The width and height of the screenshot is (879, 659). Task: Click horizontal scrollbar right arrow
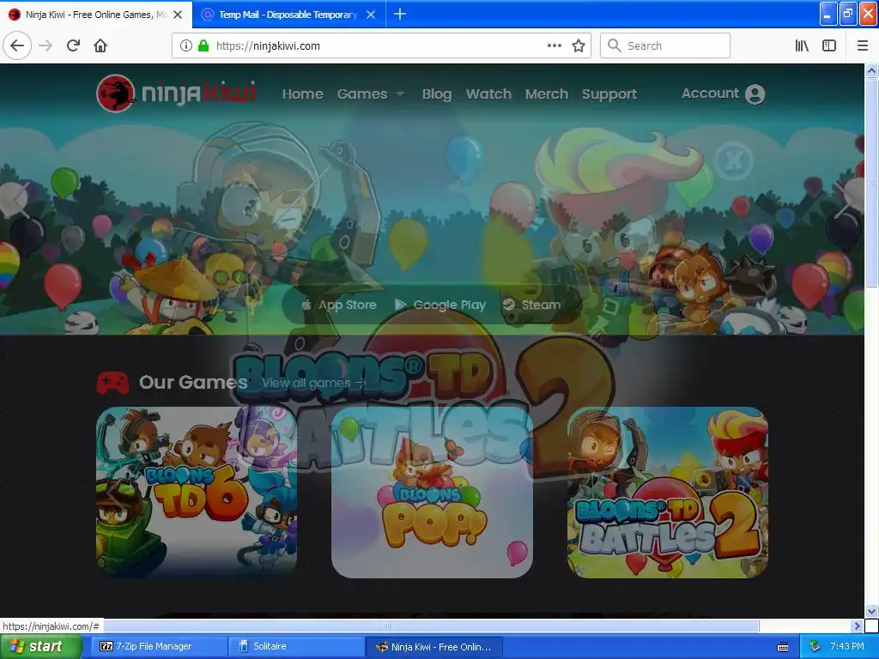tap(857, 626)
